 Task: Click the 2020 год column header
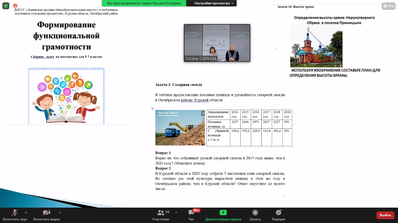click(287, 114)
